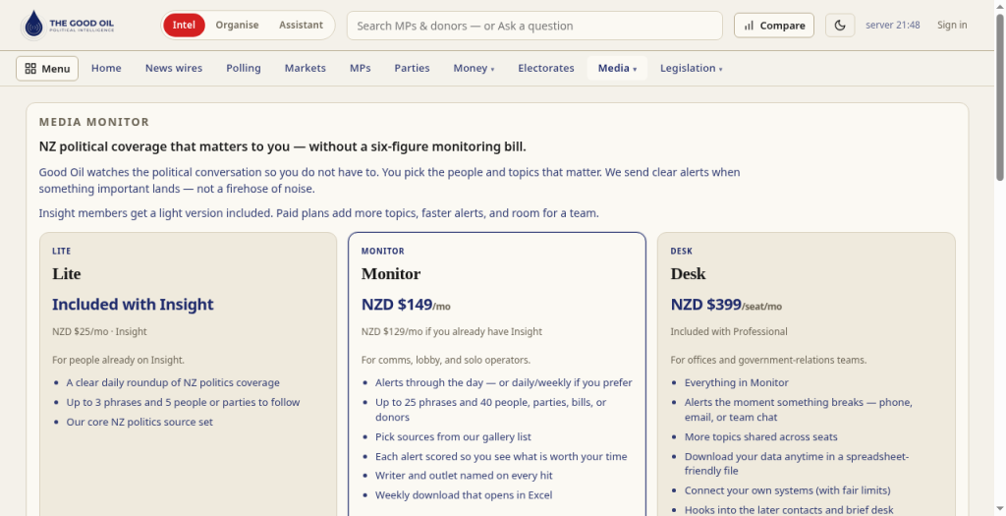Click 'Each alert scored' bullet
The height and width of the screenshot is (516, 1006).
tap(501, 457)
